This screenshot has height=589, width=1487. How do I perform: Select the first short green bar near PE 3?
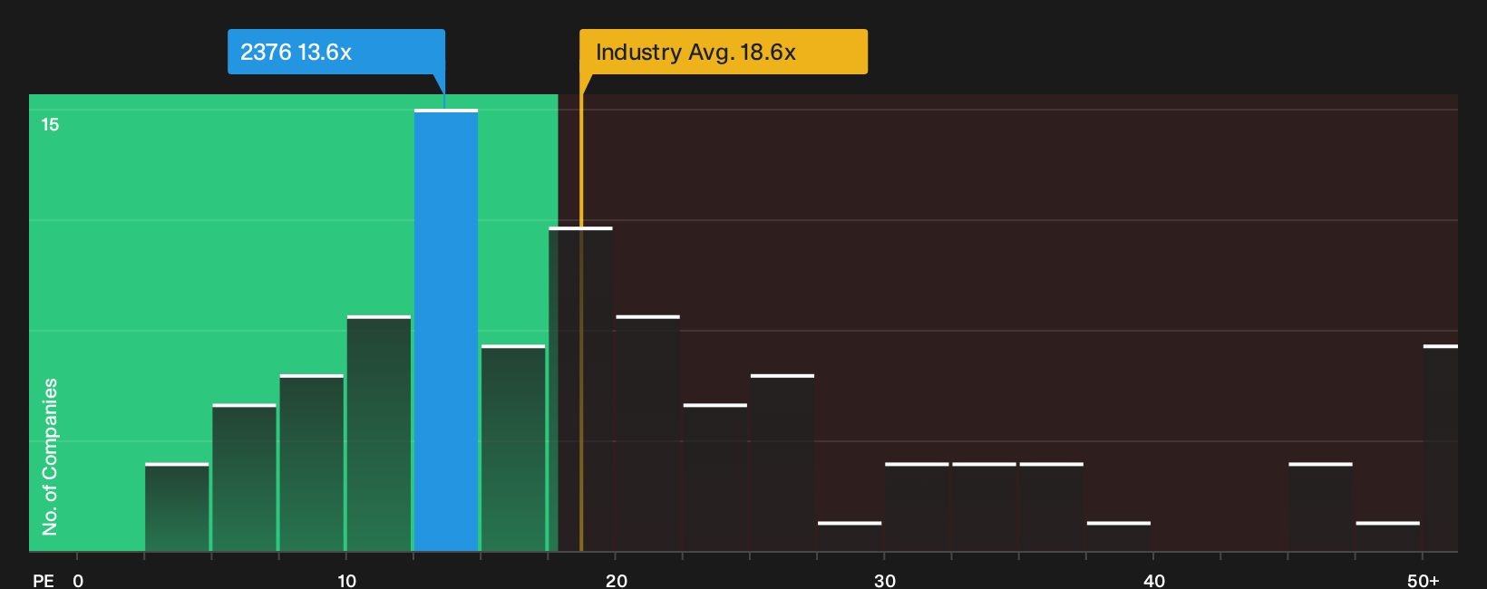pyautogui.click(x=177, y=507)
